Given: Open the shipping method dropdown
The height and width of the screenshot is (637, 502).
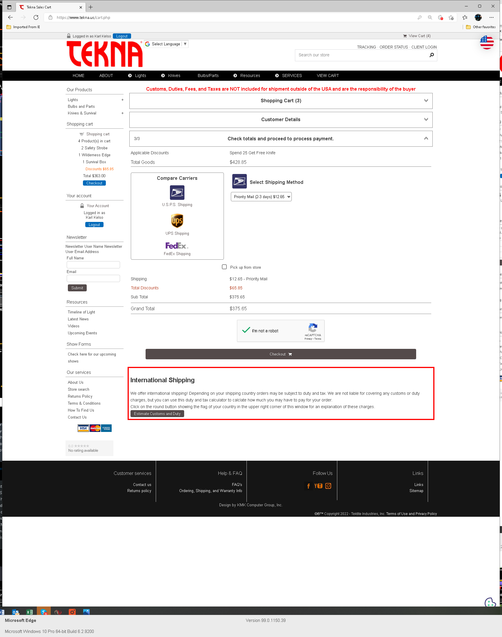Looking at the screenshot, I should click(x=261, y=197).
